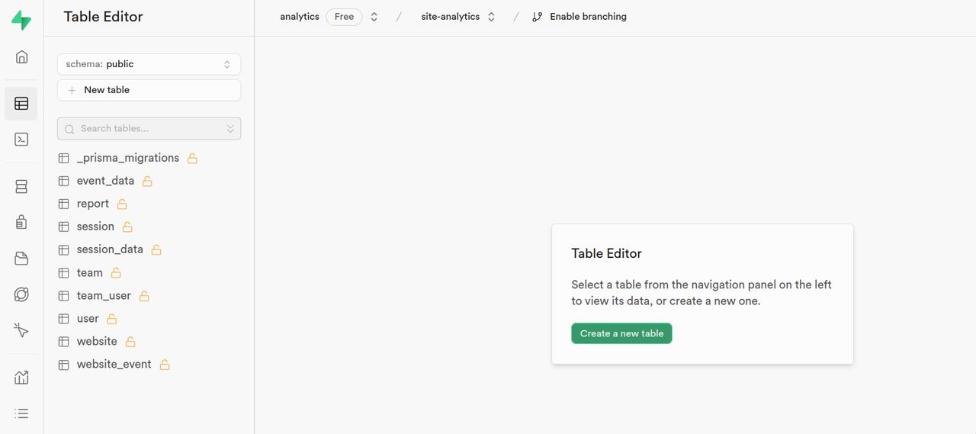This screenshot has width=976, height=434.
Task: Click the Supabase logo icon
Action: (21, 21)
